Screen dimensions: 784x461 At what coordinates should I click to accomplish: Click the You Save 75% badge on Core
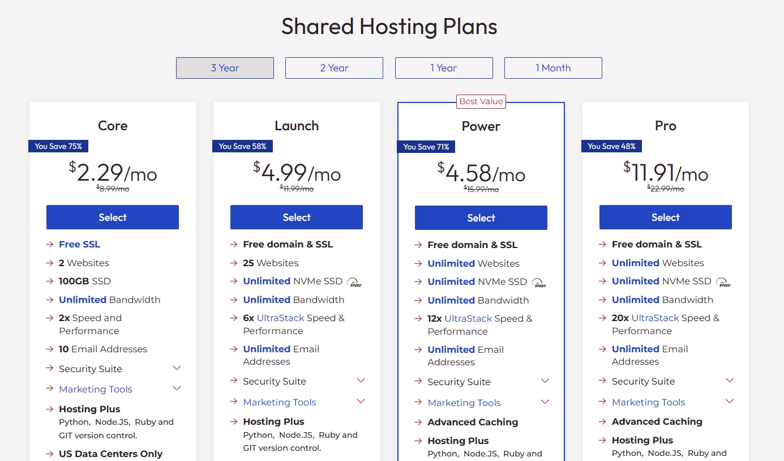pyautogui.click(x=58, y=146)
